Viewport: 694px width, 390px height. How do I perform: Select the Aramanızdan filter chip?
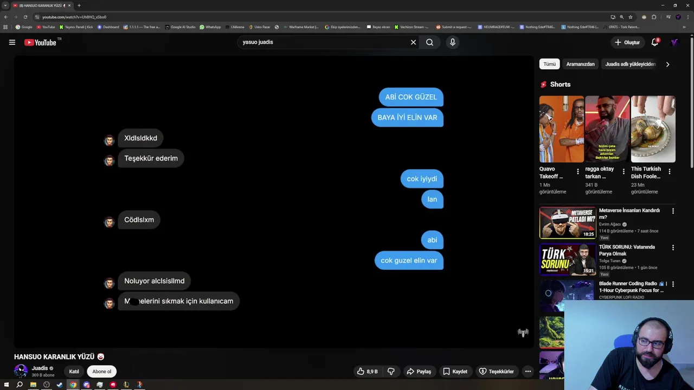580,64
